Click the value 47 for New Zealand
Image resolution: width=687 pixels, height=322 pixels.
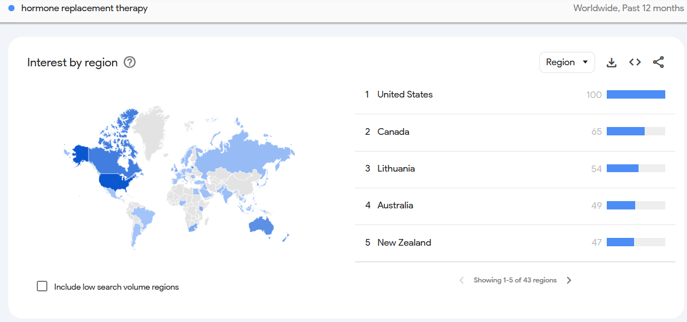click(597, 243)
